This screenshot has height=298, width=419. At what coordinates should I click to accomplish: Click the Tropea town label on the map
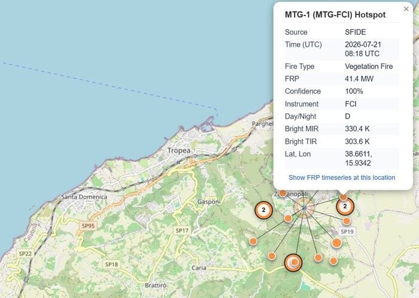[x=179, y=150]
